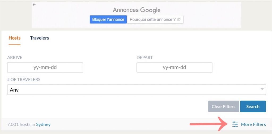Click the DEPART field label
Screen dimensions: 272x134
pyautogui.click(x=145, y=58)
